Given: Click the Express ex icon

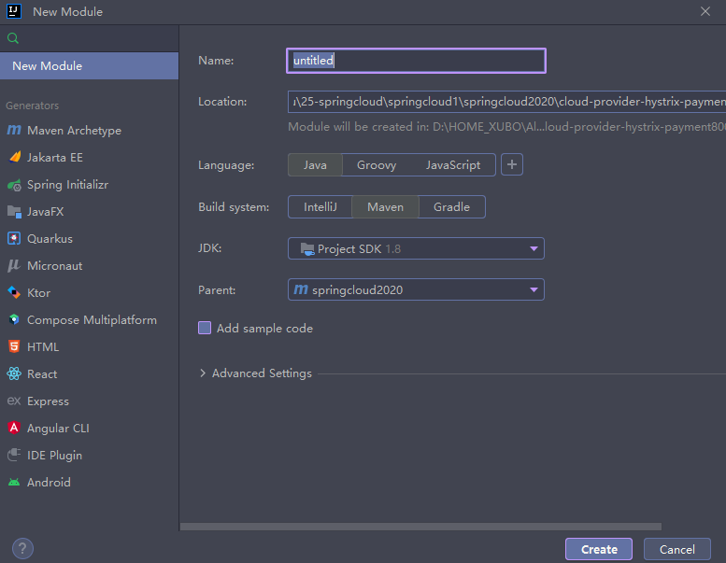Looking at the screenshot, I should click(14, 401).
